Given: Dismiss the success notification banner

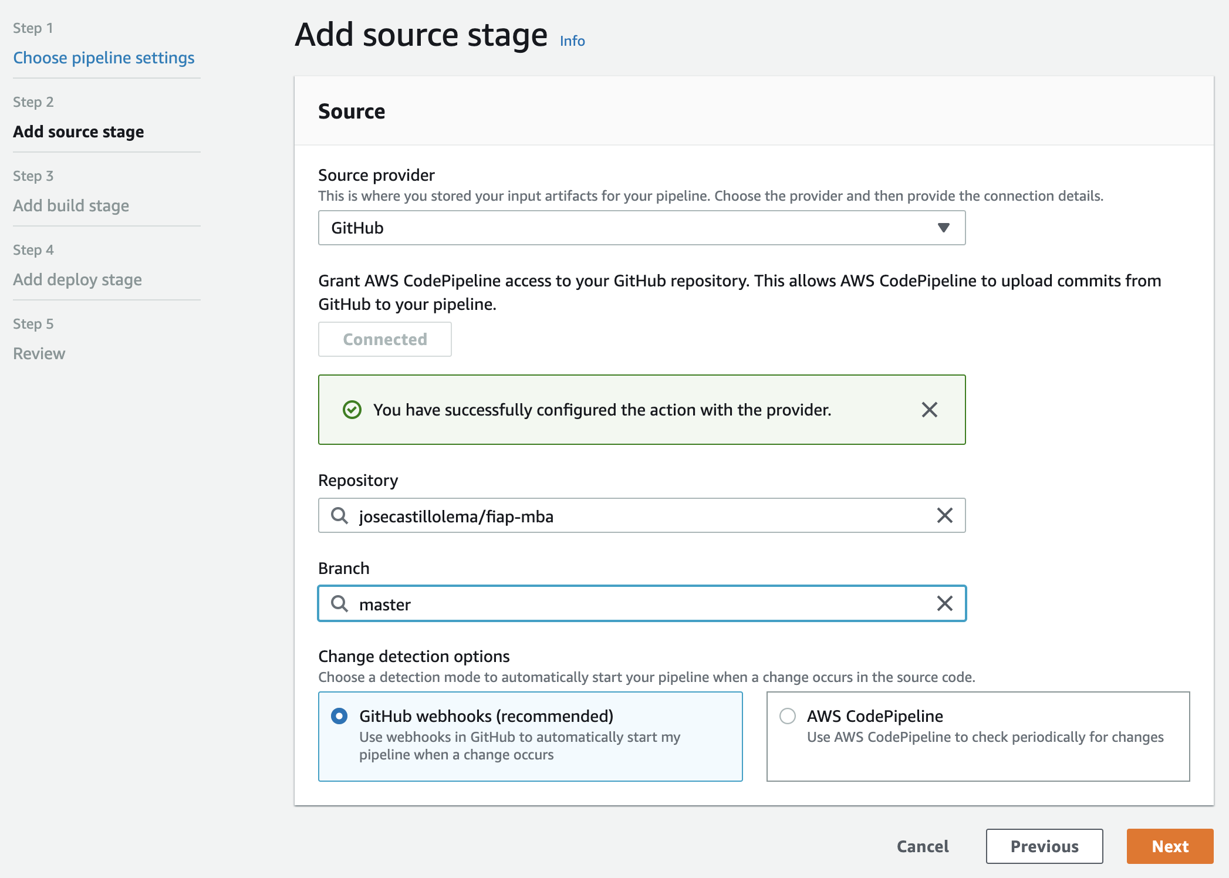Looking at the screenshot, I should click(929, 410).
